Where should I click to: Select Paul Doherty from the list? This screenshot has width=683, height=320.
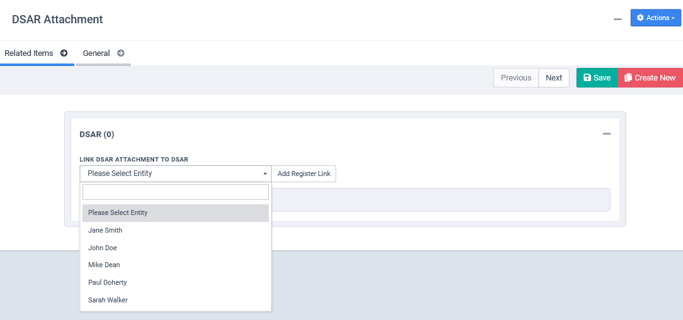point(176,283)
